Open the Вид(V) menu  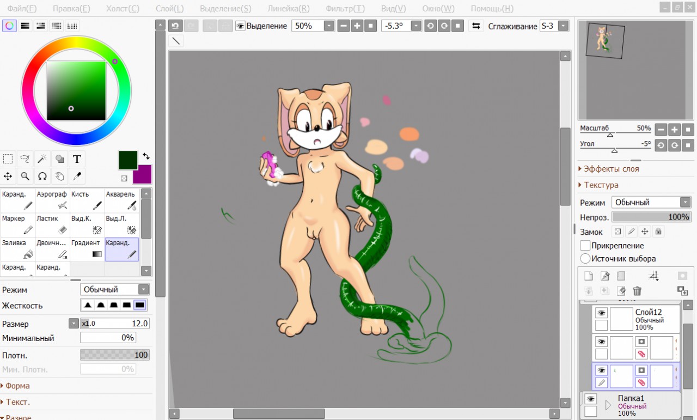pos(393,9)
